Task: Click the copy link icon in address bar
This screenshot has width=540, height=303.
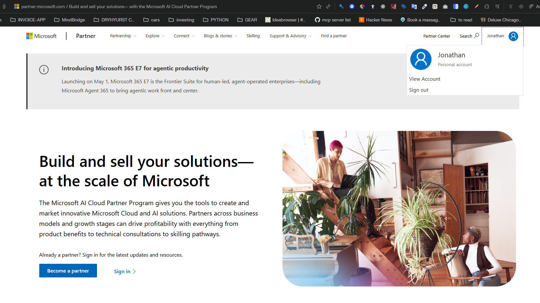Action: point(328,6)
